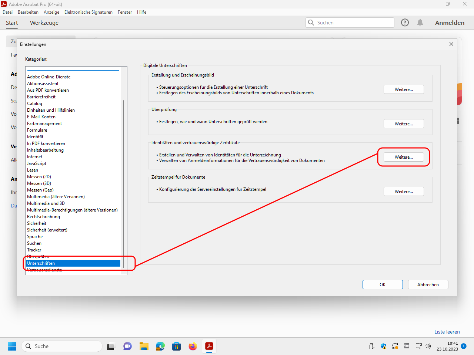Click Weitere for Identitäten und vertrauenswürdige Zertifikate
This screenshot has height=355, width=474.
coord(404,157)
